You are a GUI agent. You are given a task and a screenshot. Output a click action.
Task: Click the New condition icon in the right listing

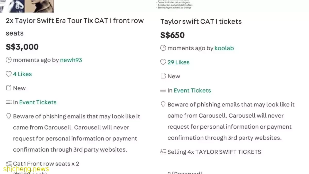(x=163, y=76)
